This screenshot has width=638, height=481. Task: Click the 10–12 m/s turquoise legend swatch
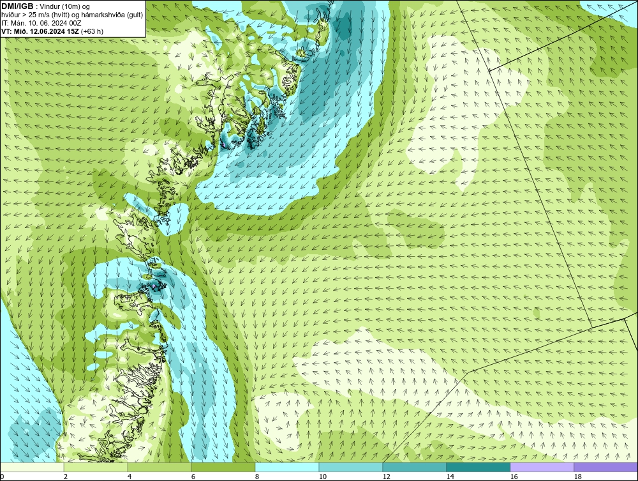[x=351, y=467]
